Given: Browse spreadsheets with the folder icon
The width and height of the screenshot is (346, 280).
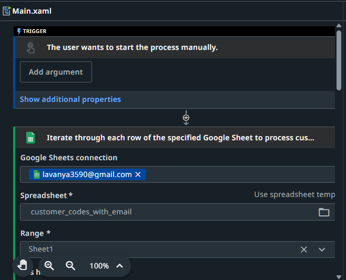Looking at the screenshot, I should [x=324, y=212].
